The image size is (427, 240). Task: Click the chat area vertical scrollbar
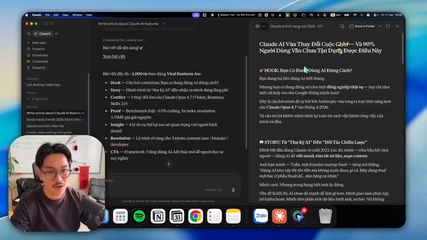coord(247,102)
